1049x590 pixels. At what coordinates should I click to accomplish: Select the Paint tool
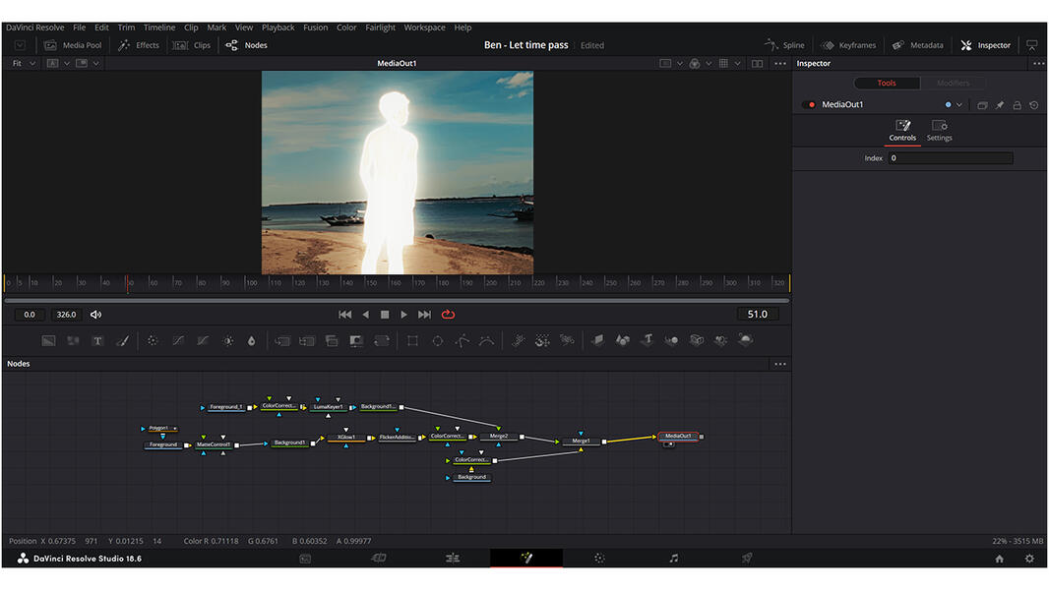coord(123,341)
